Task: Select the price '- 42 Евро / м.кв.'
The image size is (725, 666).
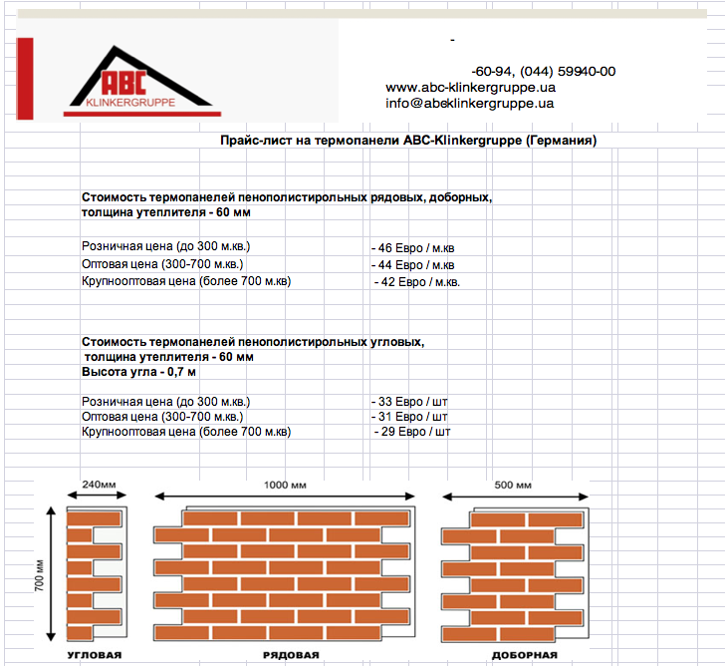Action: coord(417,282)
